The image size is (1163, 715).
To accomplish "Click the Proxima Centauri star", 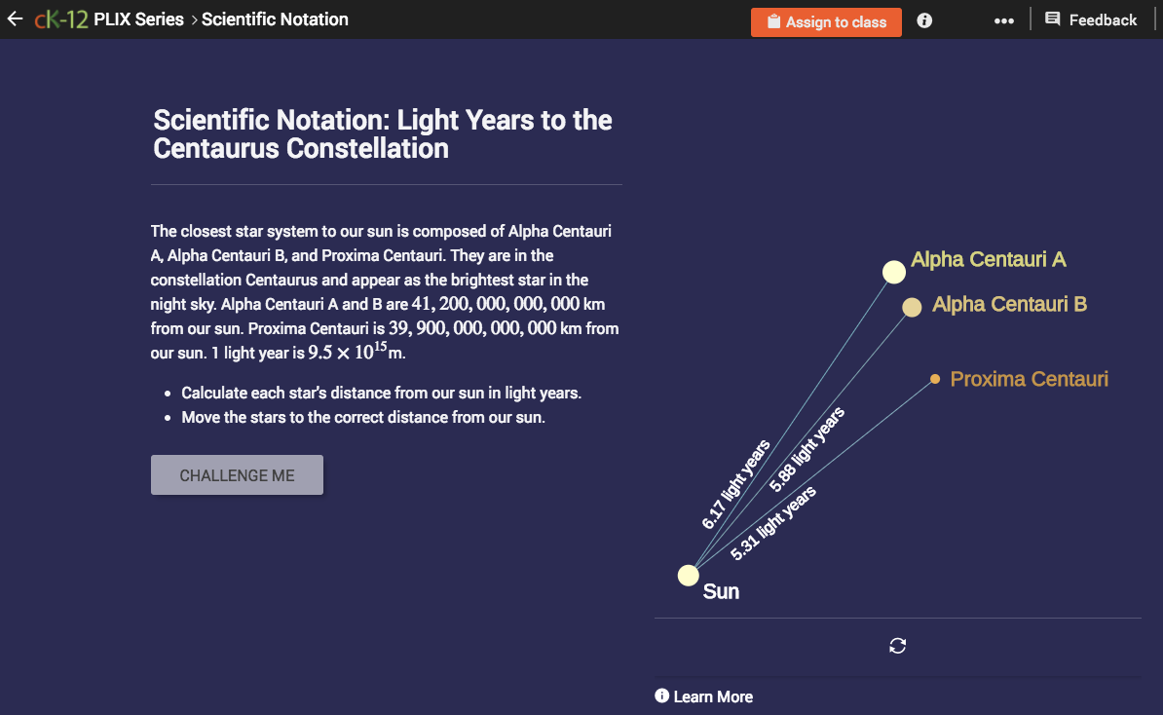I will tap(934, 378).
